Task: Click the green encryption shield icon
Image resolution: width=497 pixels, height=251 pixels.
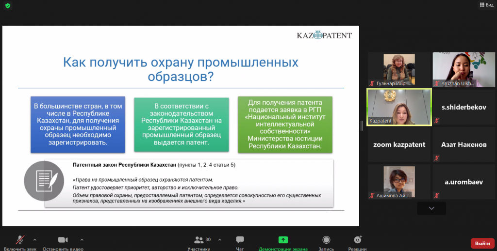Action: click(x=7, y=6)
